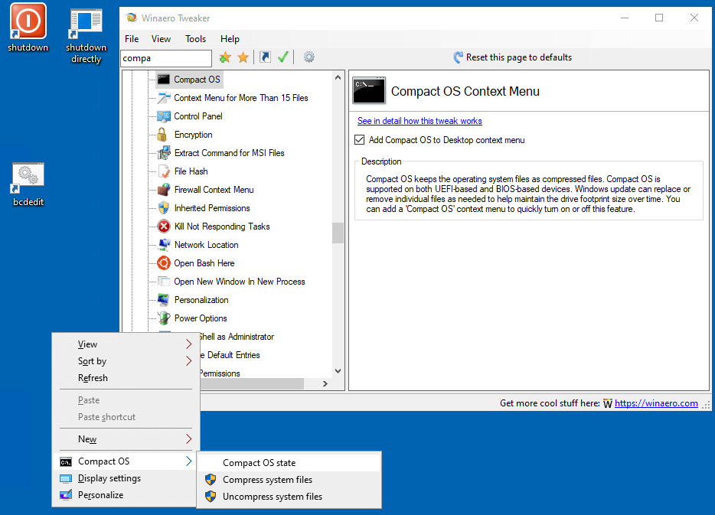
Task: Click the Open New Window In New Process icon
Action: coord(163,281)
